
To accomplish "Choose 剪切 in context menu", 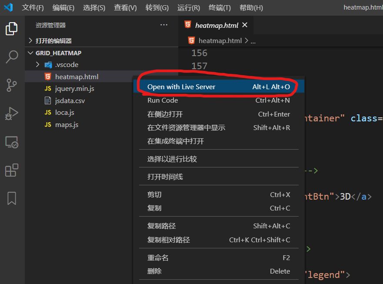I will click(219, 194).
